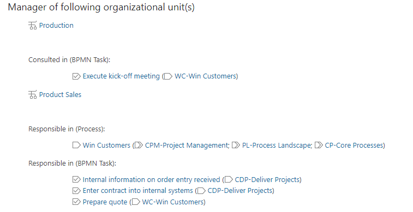
Task: Click the CP-Core Processes process icon
Action: tap(319, 145)
